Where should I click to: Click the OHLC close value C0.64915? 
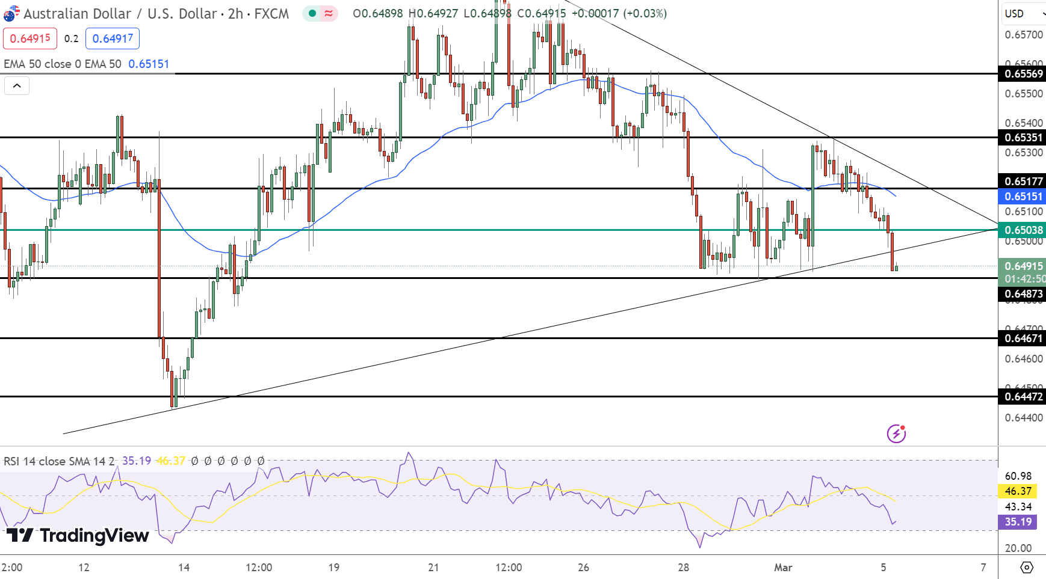[x=542, y=13]
